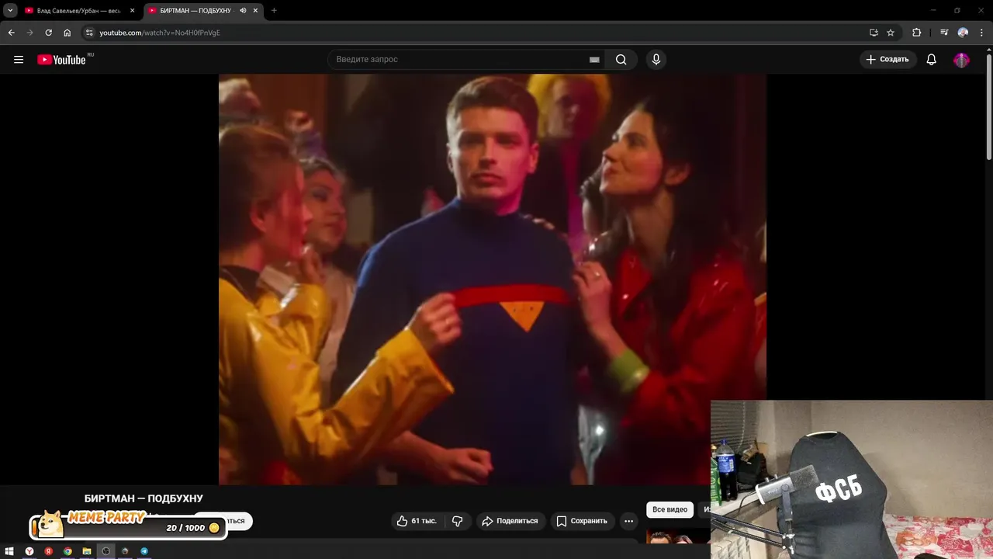Open the YouTube account avatar menu

click(x=961, y=60)
